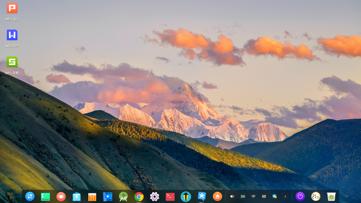Open the teal lighthouse app icon
361x203 pixels.
point(186,197)
